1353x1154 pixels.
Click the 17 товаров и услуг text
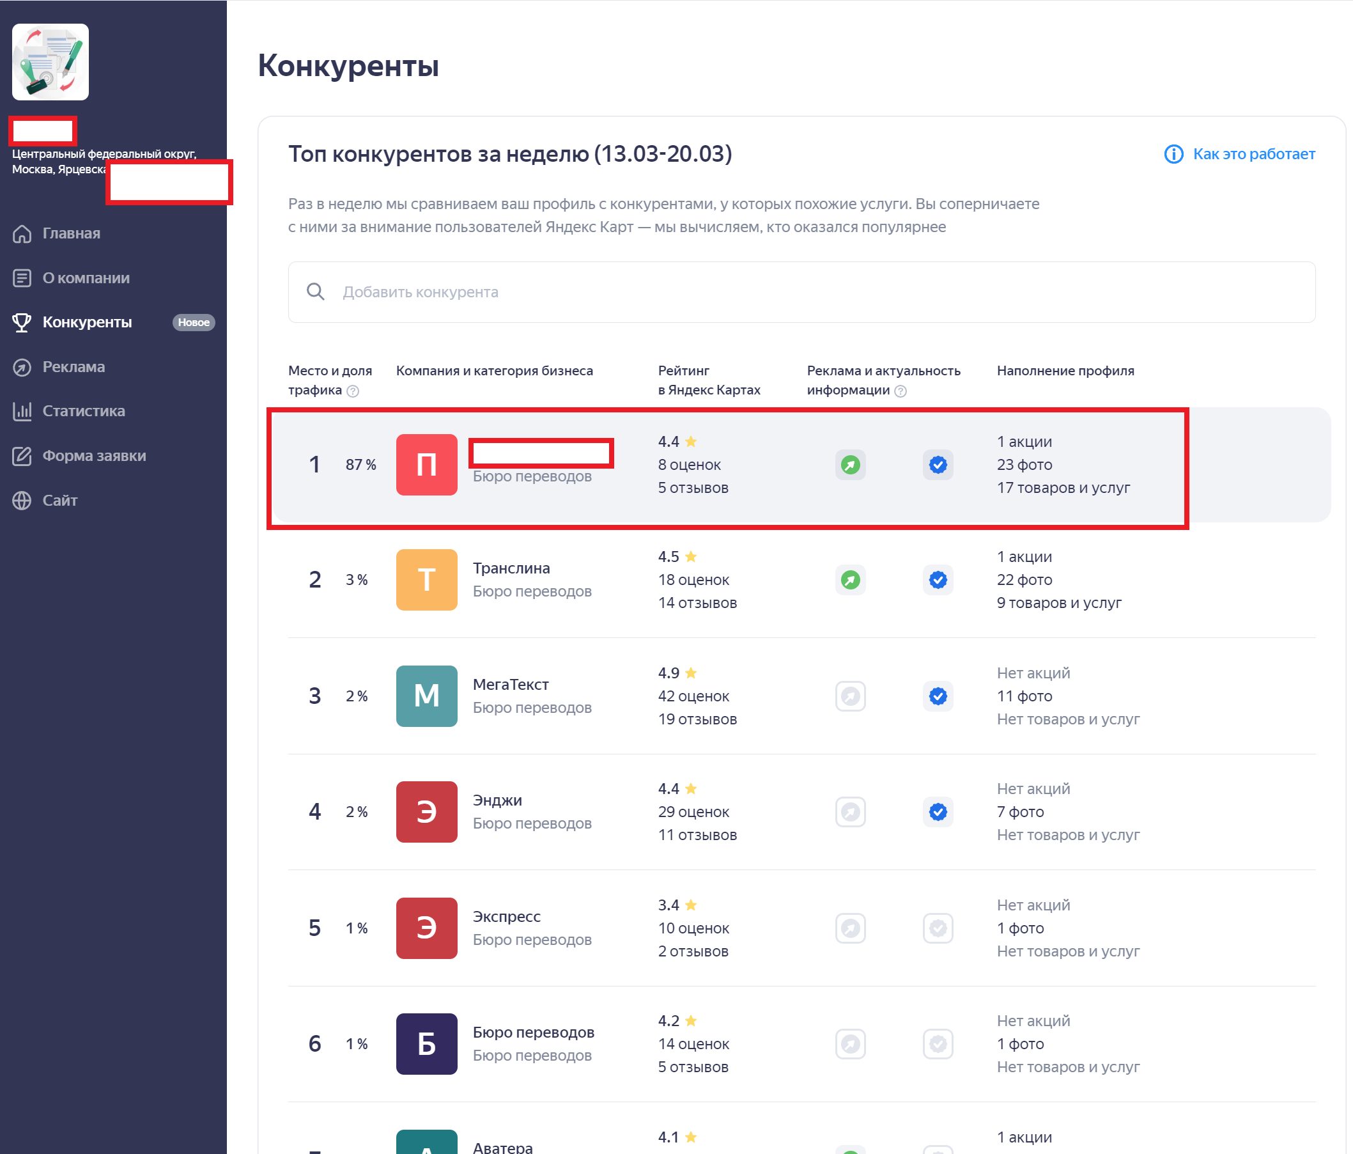click(1063, 488)
